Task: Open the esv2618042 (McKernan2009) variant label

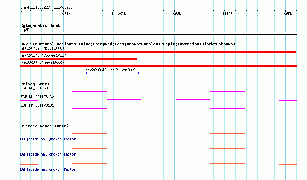Action: click(111, 70)
